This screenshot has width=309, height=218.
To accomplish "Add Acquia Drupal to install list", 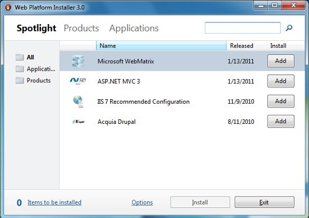I will [281, 121].
